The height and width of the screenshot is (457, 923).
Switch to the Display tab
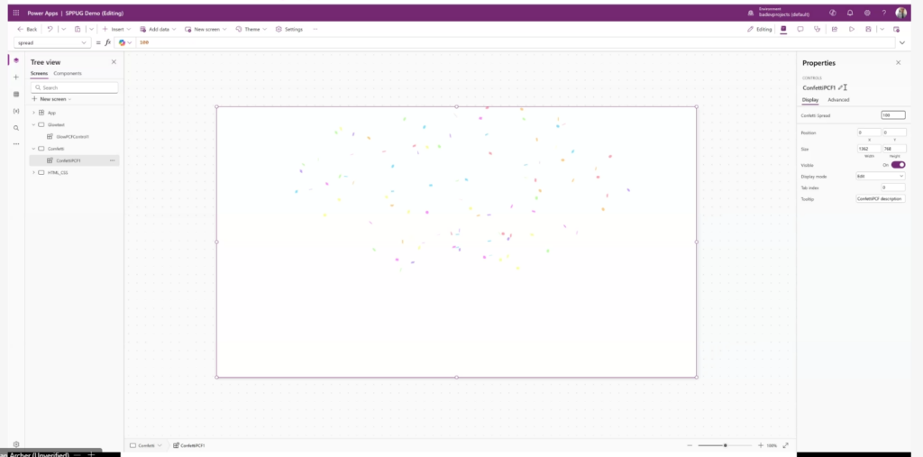click(x=810, y=100)
